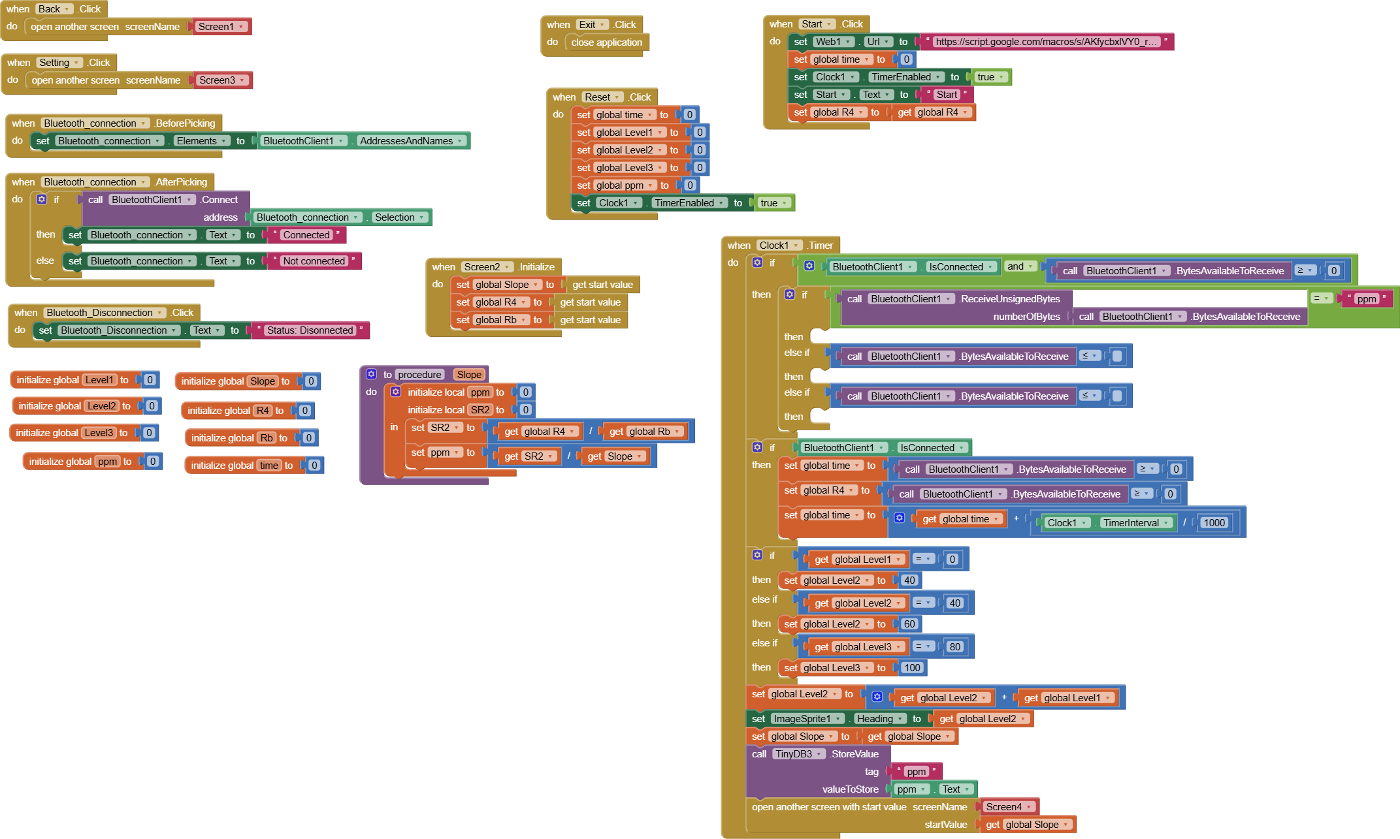Click mutator gear on AfterPicking if block
This screenshot has height=839, width=1400.
pos(42,199)
